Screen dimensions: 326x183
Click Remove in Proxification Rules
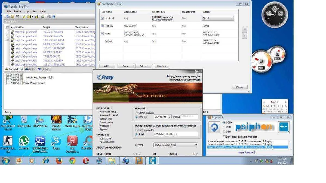point(162,67)
